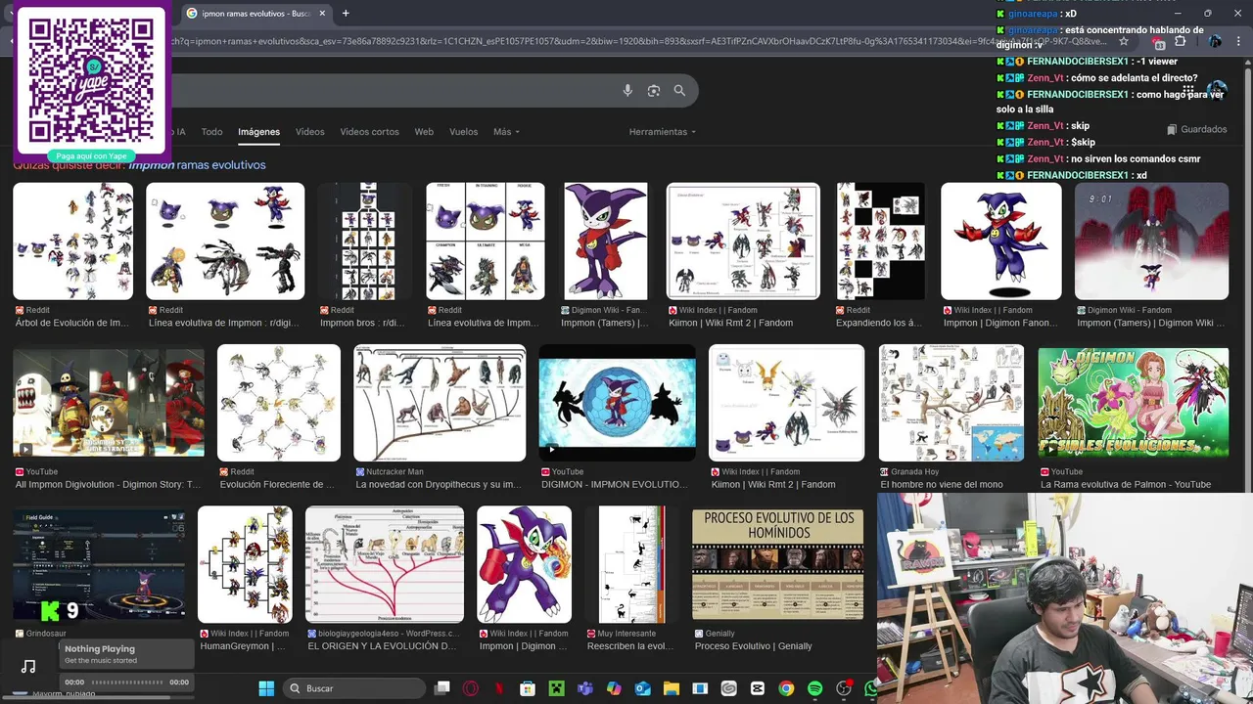Open the Chrome extensions puzzle icon

(x=1180, y=42)
